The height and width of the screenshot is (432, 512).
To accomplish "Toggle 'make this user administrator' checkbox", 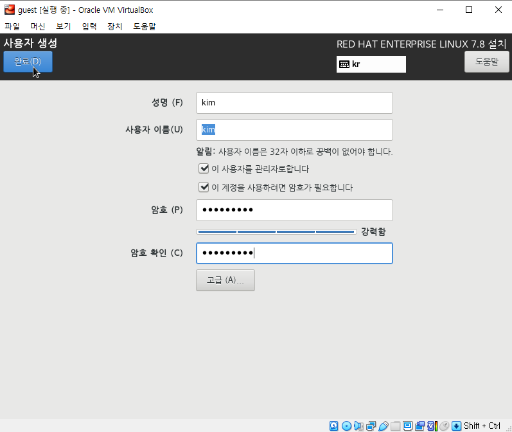I will (204, 168).
